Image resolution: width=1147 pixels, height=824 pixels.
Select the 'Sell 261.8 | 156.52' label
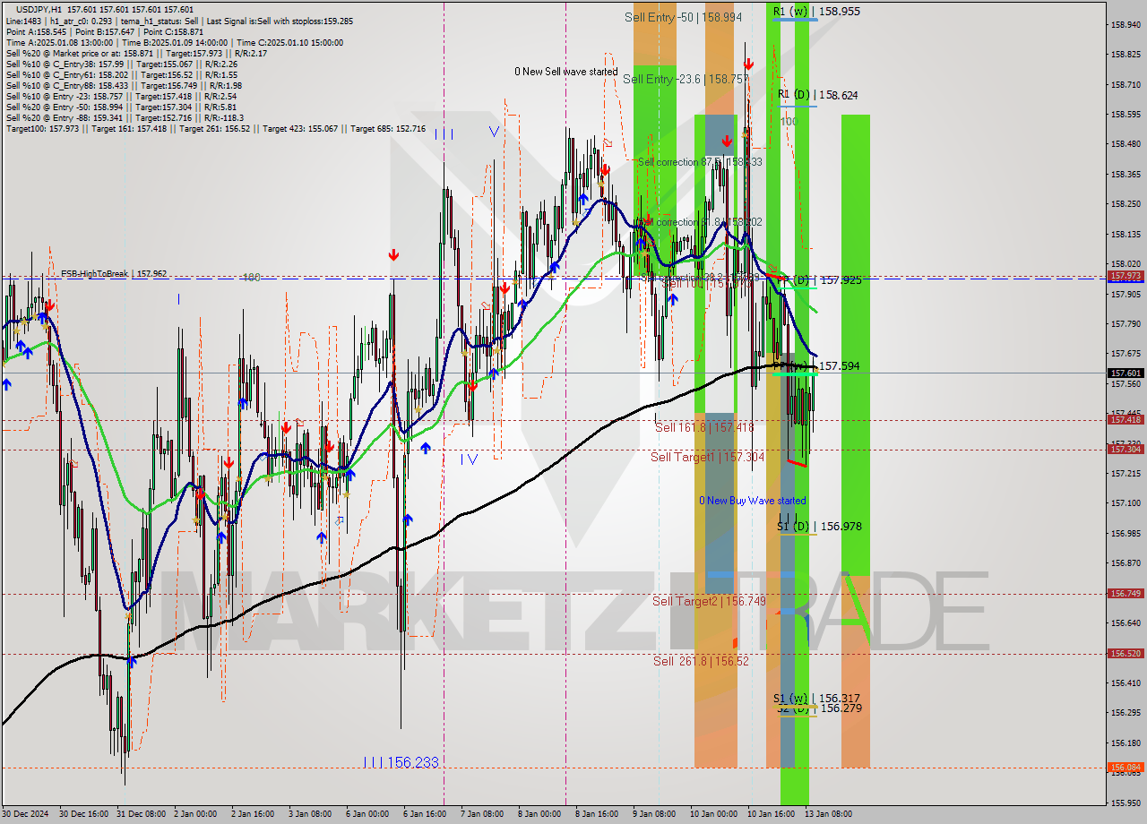(701, 661)
